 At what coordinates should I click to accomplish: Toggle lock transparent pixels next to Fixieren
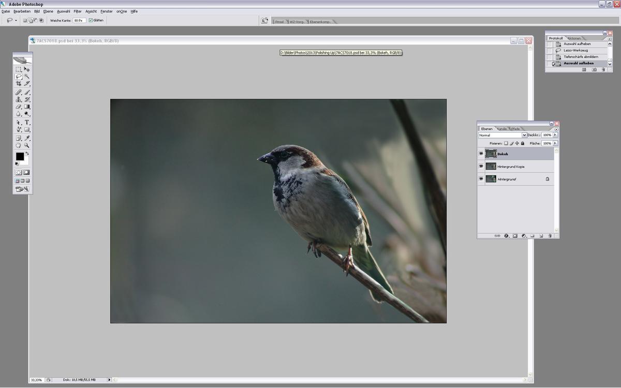pyautogui.click(x=506, y=143)
